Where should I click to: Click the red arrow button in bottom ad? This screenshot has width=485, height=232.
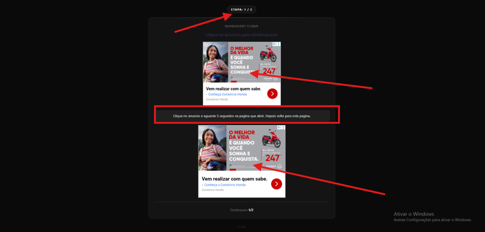(277, 184)
